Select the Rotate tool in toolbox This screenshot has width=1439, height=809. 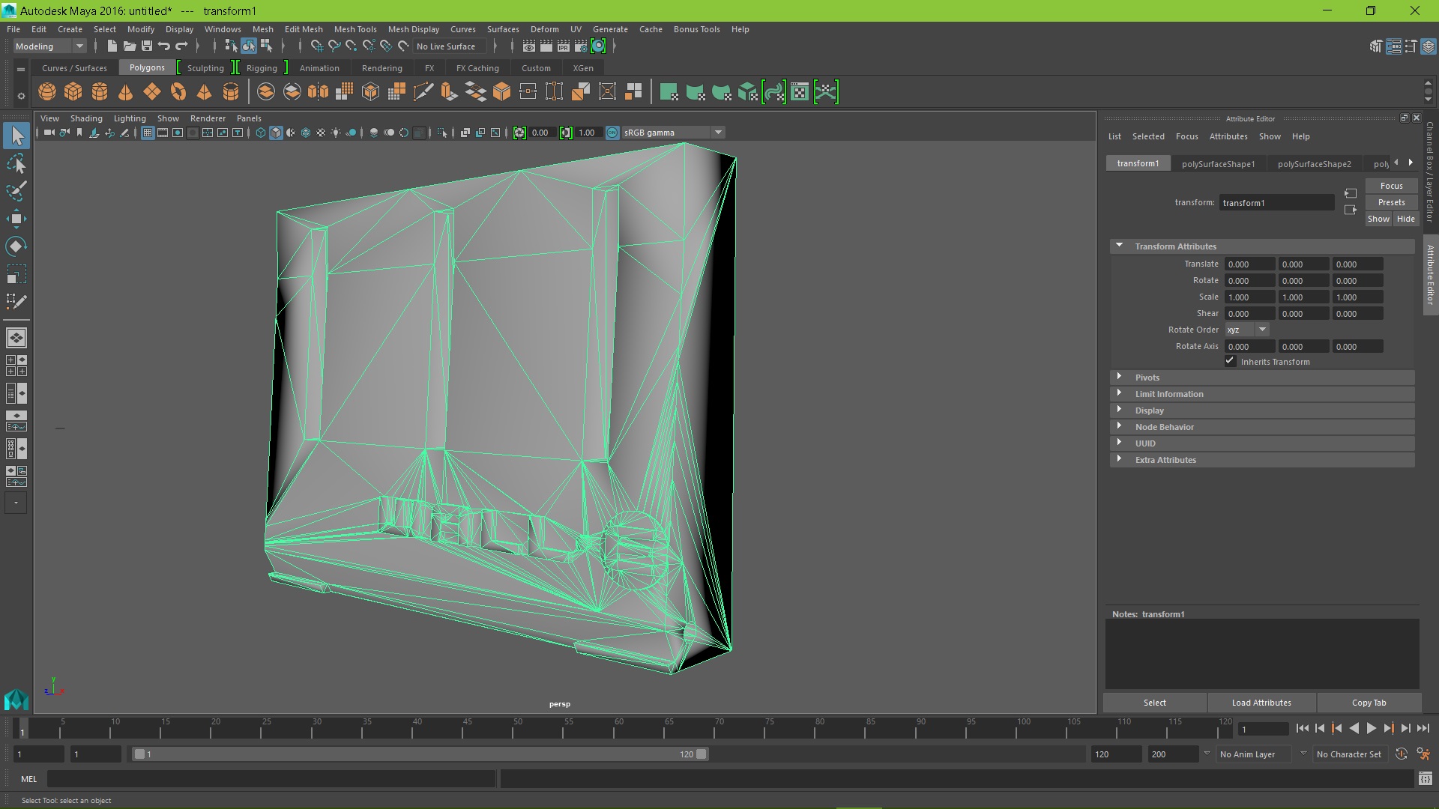pyautogui.click(x=16, y=246)
